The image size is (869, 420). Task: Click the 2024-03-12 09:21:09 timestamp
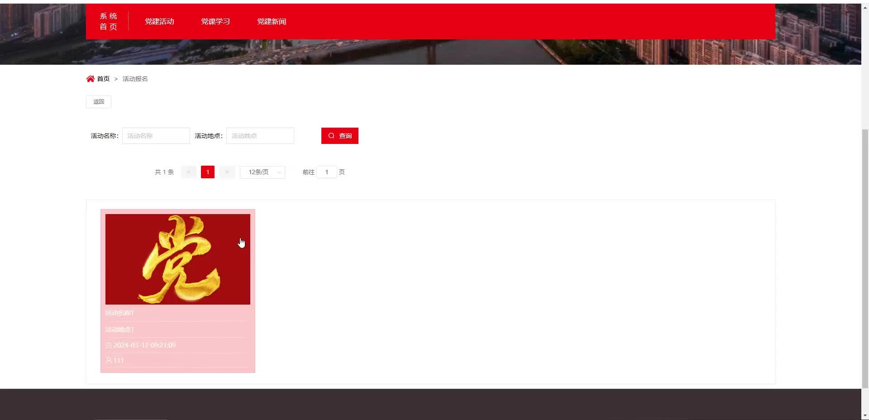coord(144,345)
